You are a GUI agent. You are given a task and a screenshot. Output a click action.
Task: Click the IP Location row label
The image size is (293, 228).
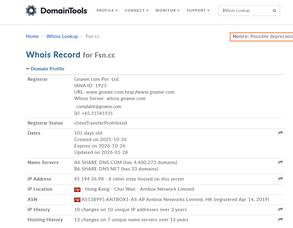point(40,189)
